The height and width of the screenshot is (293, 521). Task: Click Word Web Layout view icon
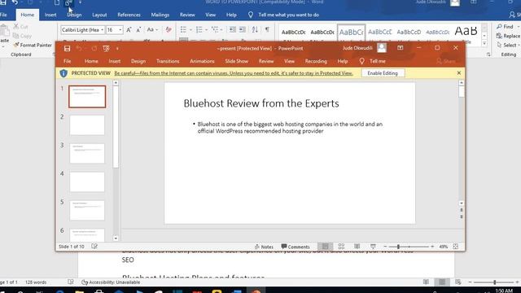[x=458, y=282]
